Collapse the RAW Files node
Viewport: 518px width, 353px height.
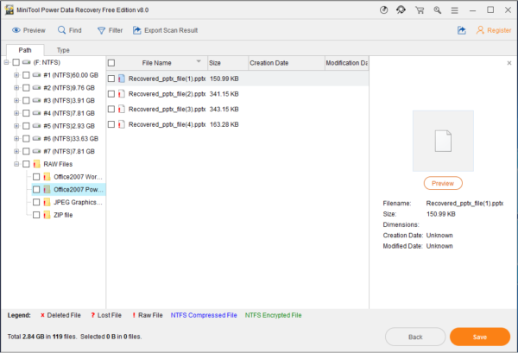pos(16,164)
